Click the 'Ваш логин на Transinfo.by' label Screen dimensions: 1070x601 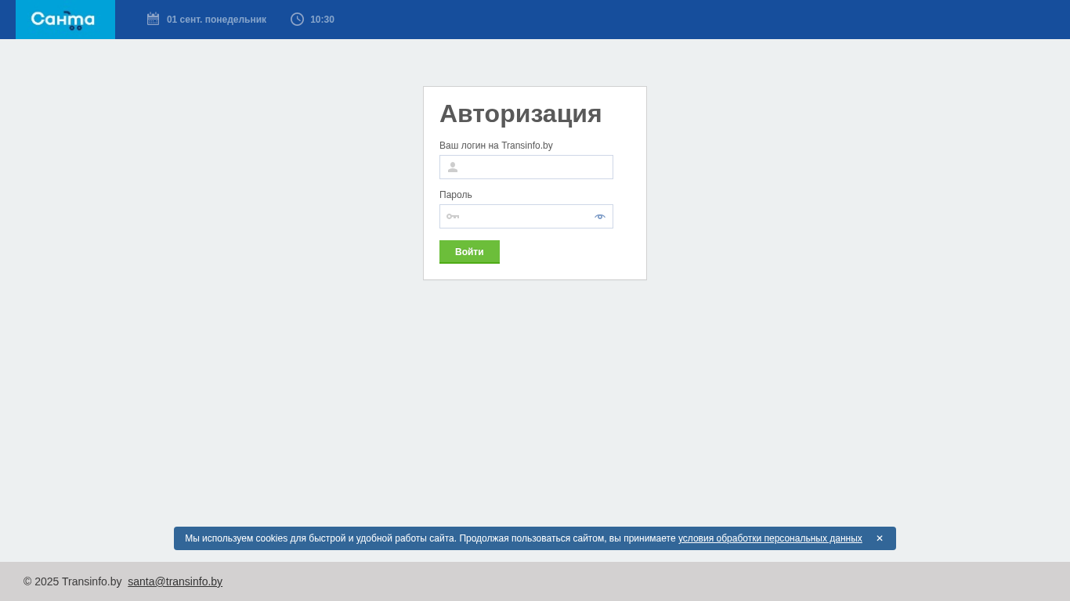pos(496,146)
